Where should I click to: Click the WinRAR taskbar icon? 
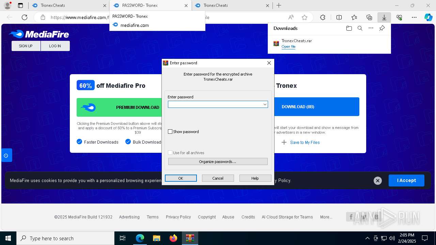[x=190, y=238]
